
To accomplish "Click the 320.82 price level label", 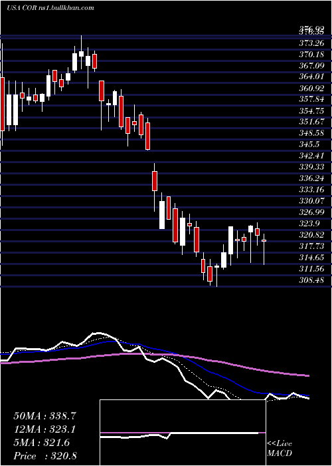I will click(x=311, y=235).
